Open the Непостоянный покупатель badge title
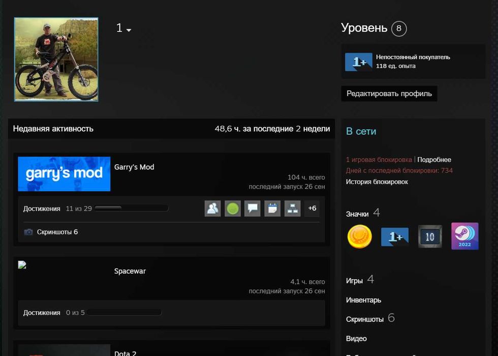 (413, 57)
